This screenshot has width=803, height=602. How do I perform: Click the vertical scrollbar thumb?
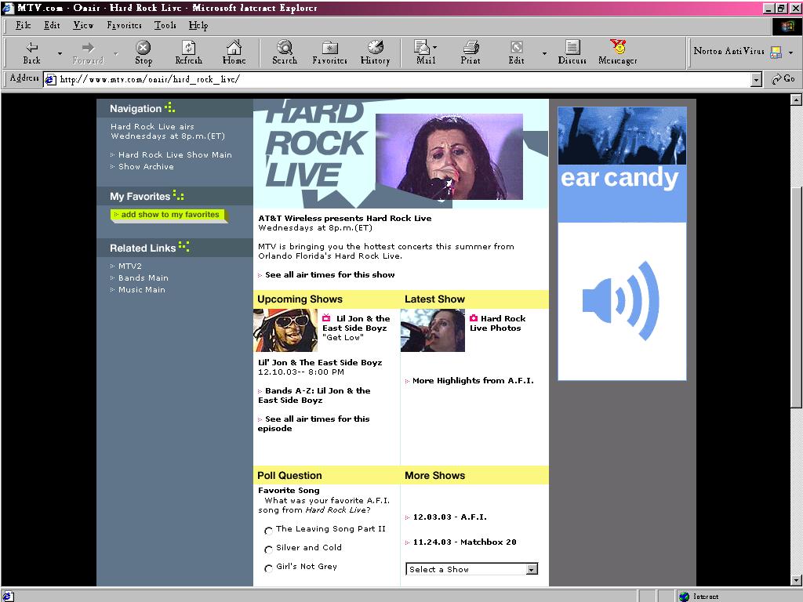pyautogui.click(x=796, y=297)
